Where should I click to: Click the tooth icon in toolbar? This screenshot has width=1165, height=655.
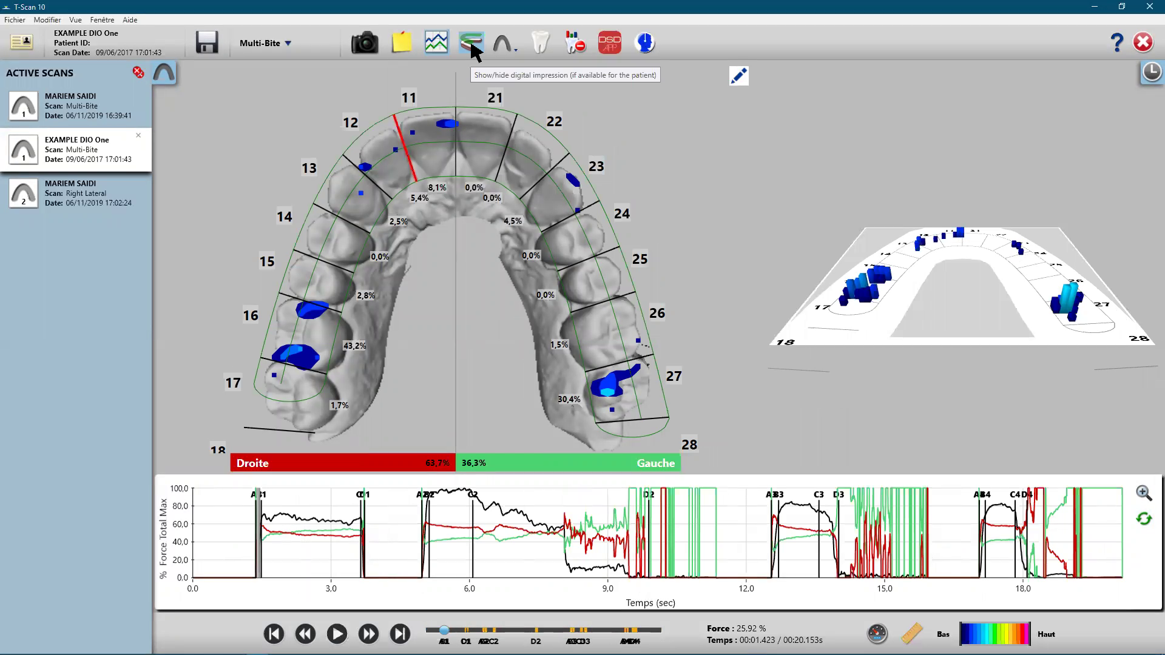click(540, 42)
